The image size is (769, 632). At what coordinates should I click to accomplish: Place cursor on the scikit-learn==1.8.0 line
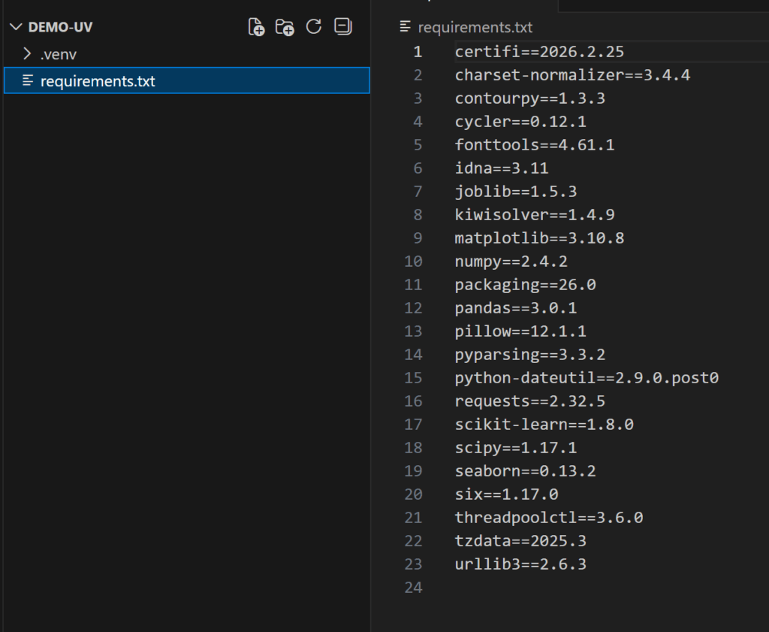pos(544,425)
